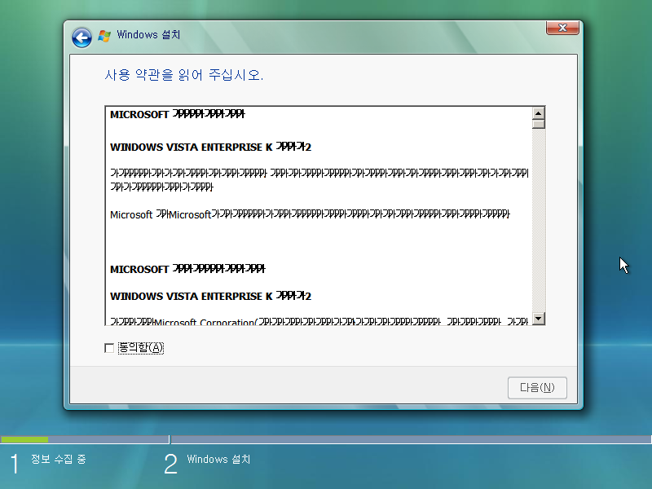Click the Microsoft Corporation line at bottom
Viewport: 652px width, 489px height.
[319, 321]
